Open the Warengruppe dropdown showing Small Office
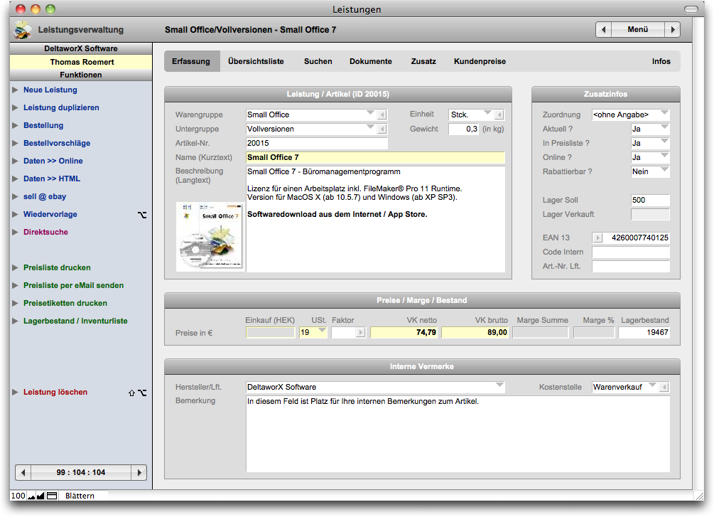The height and width of the screenshot is (517, 714). [x=310, y=115]
